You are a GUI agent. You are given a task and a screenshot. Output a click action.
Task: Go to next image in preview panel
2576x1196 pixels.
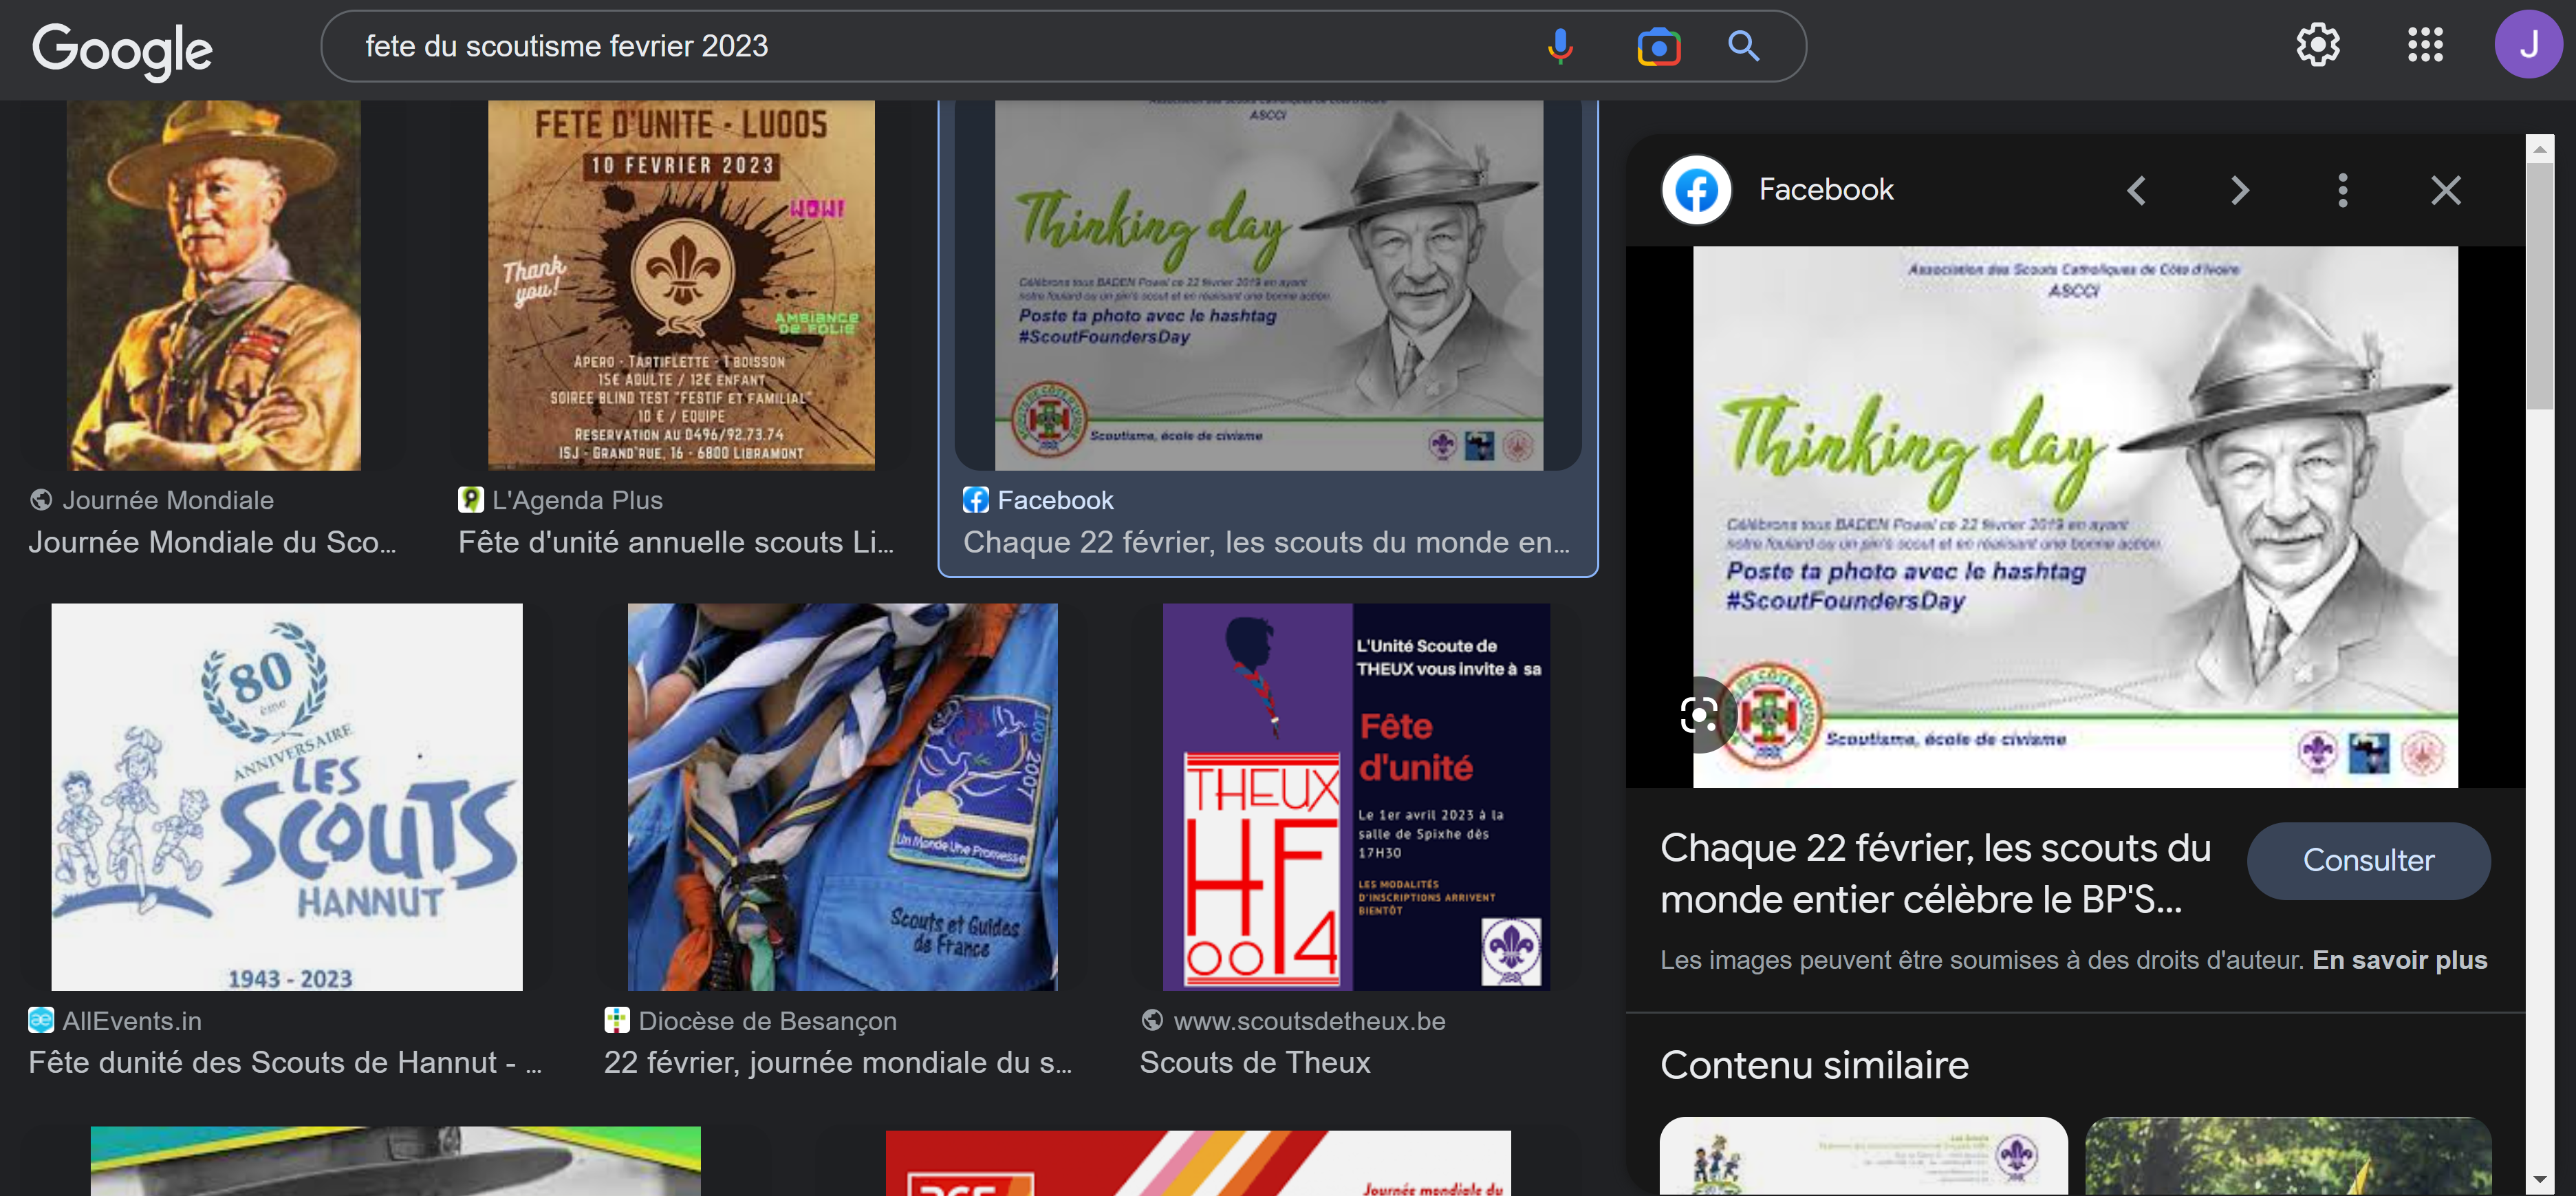point(2240,190)
